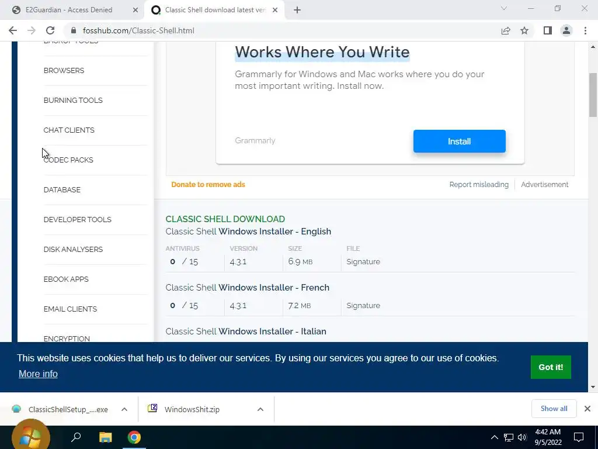Click Report misleading link
Image resolution: width=598 pixels, height=449 pixels.
click(x=479, y=184)
